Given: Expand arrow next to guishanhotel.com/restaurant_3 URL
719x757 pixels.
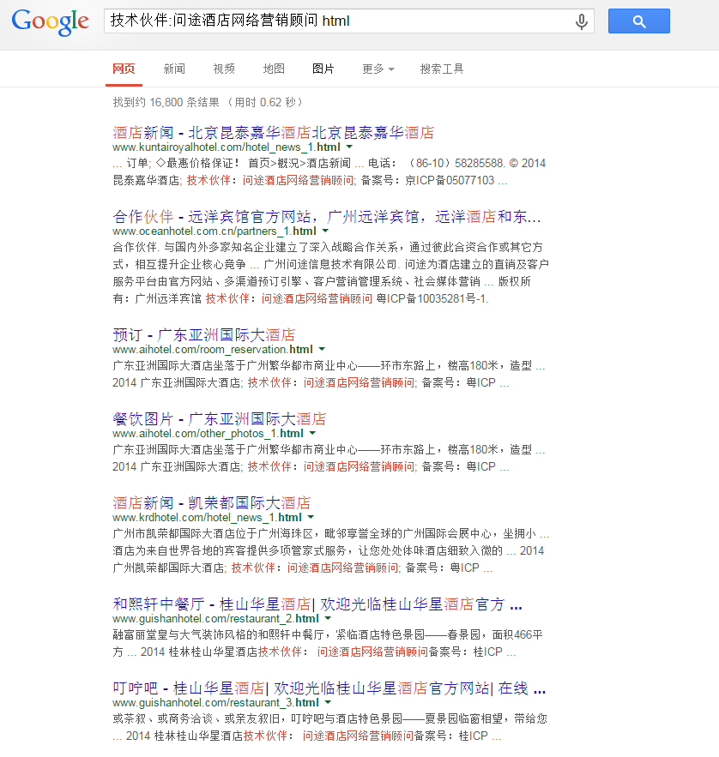Looking at the screenshot, I should click(328, 702).
